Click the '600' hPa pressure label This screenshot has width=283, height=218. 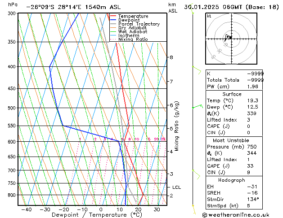point(13,142)
